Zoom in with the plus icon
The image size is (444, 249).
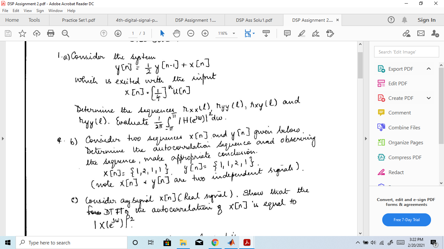coord(205,33)
